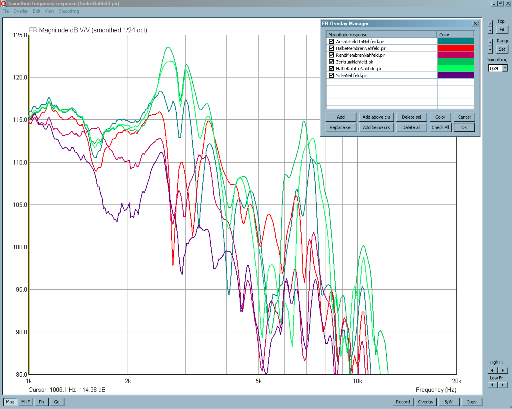Screen dimensions: 512x409
Task: Click Check All button
Action: point(440,127)
